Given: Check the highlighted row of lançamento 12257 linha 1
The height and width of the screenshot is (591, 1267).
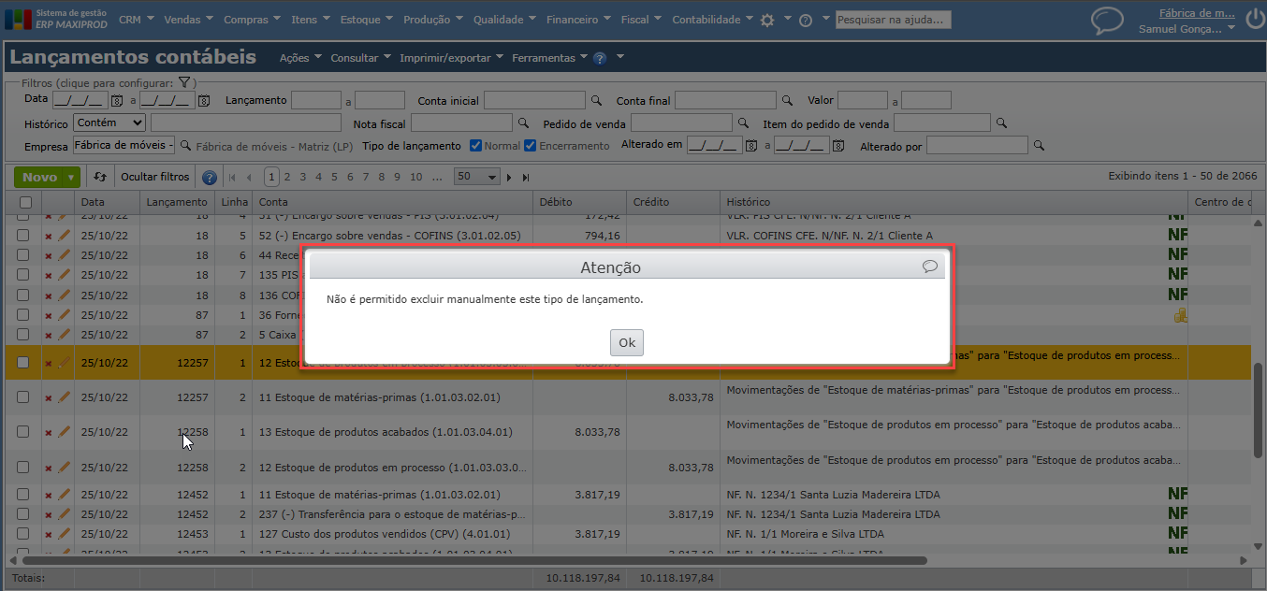Looking at the screenshot, I should 22,363.
